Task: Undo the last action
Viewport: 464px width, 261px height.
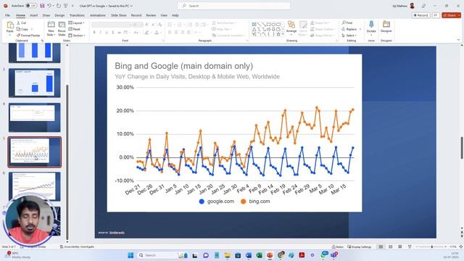Action: pyautogui.click(x=49, y=6)
